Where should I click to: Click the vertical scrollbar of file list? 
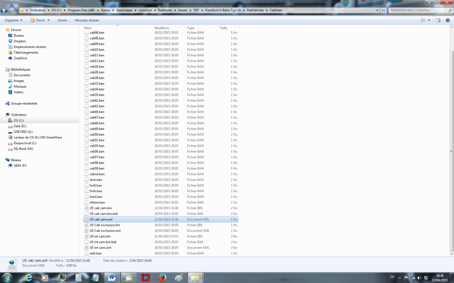point(451,151)
